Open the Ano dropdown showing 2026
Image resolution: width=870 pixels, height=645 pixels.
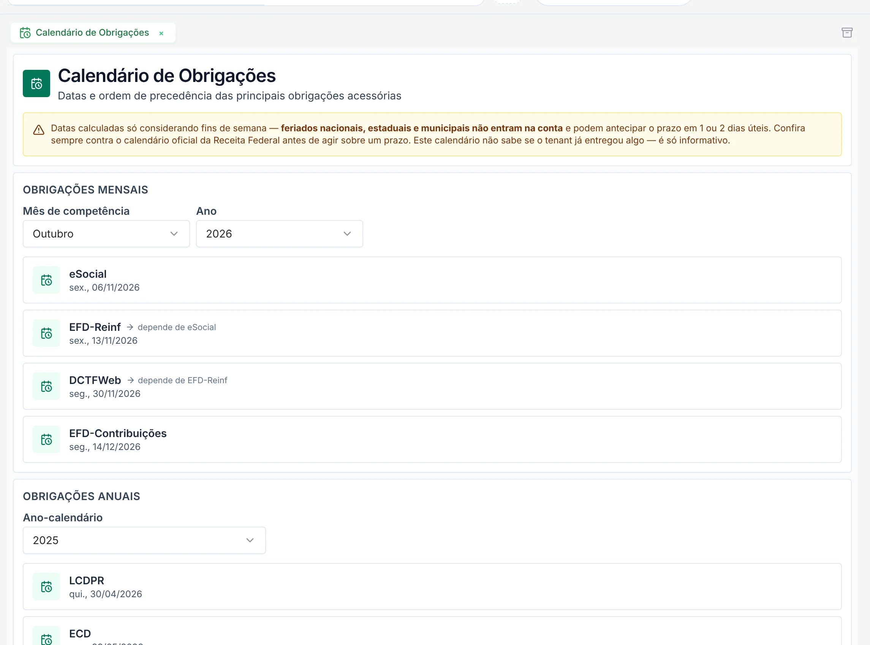(280, 234)
